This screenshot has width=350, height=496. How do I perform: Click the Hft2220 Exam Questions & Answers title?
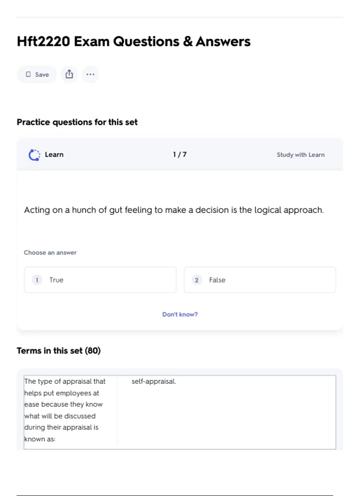(134, 41)
